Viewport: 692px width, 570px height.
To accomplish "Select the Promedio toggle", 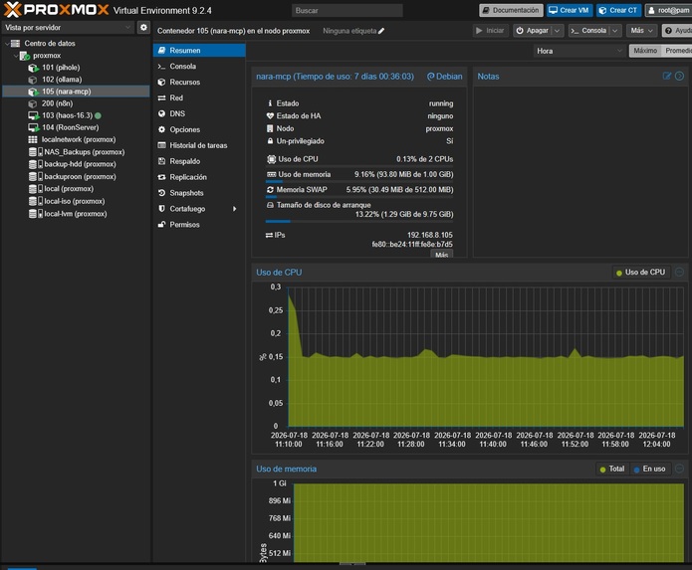I will click(x=677, y=51).
